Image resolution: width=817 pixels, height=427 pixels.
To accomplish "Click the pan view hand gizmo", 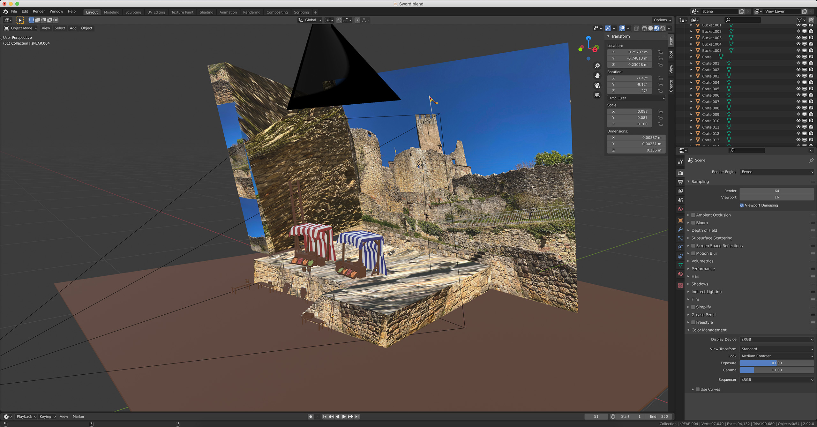I will 597,76.
